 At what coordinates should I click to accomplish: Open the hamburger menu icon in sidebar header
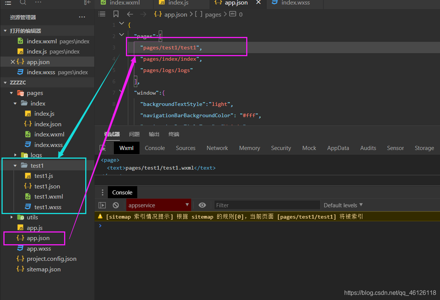click(x=8, y=3)
